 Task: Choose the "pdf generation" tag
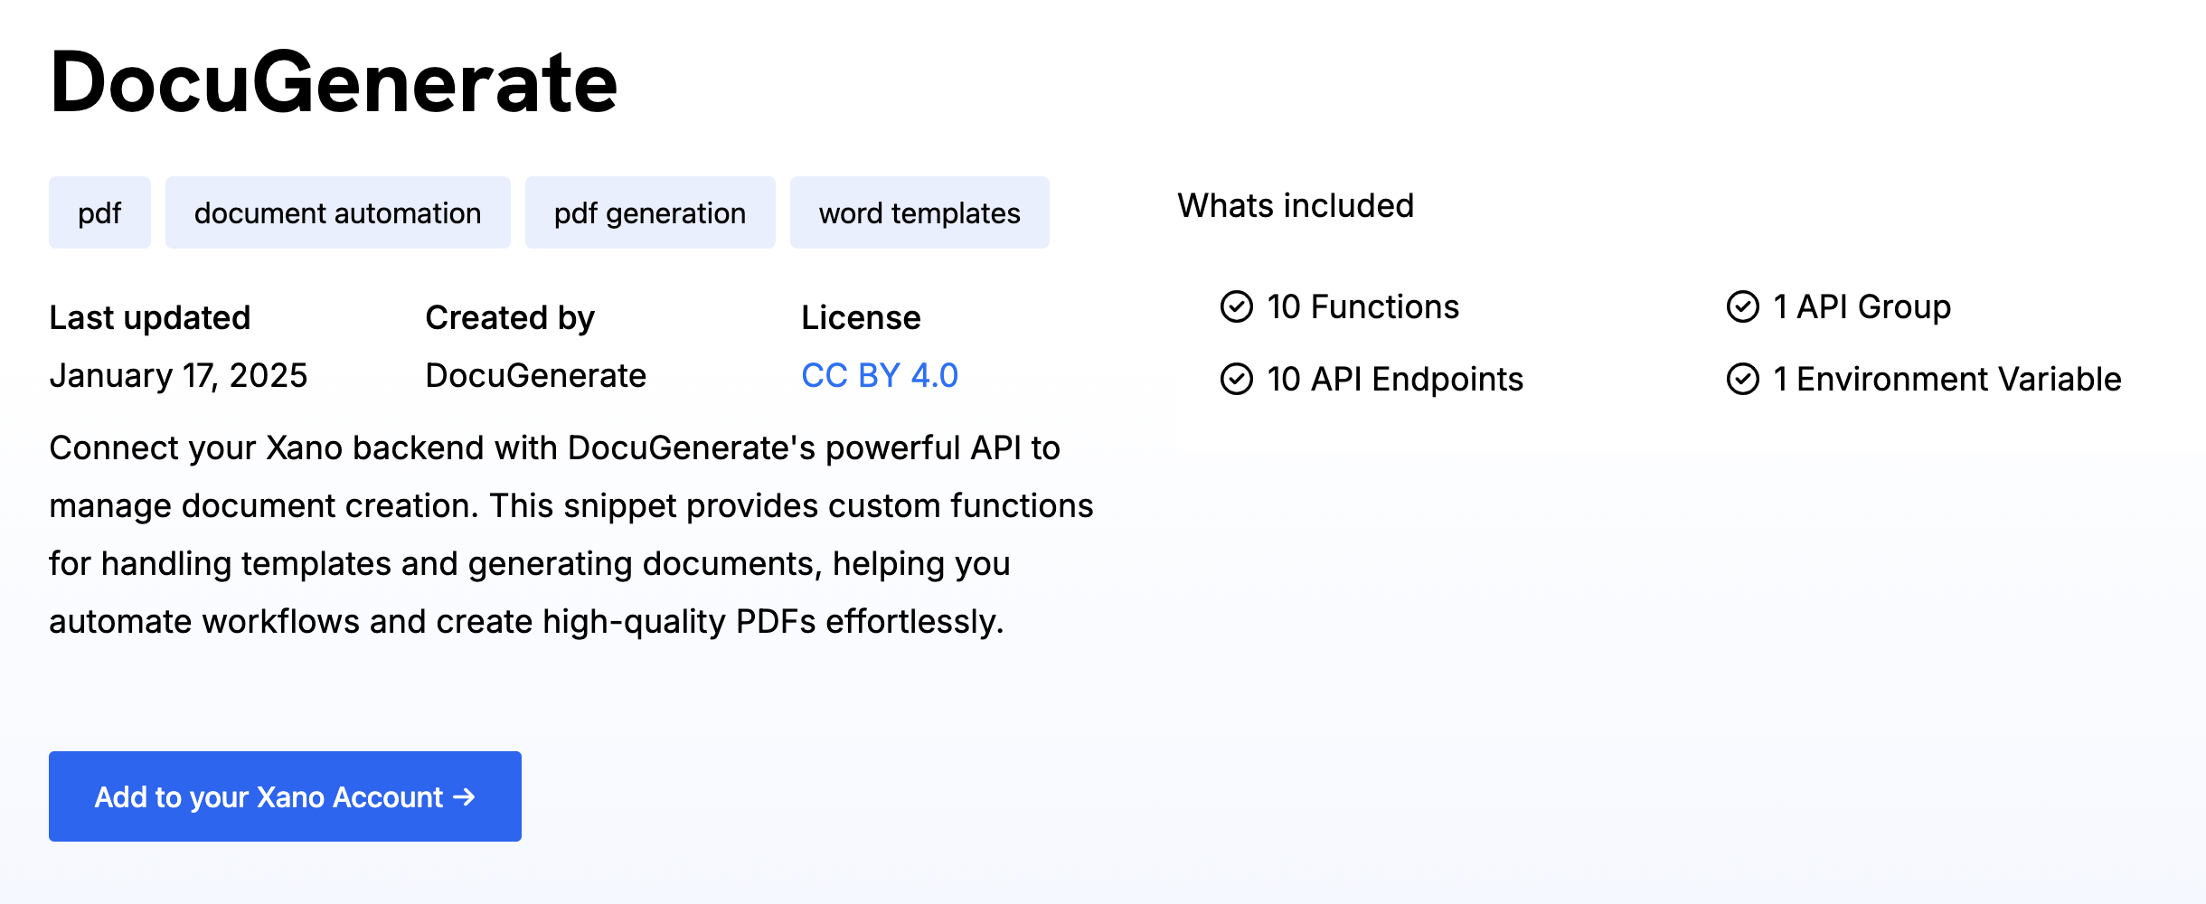click(650, 212)
